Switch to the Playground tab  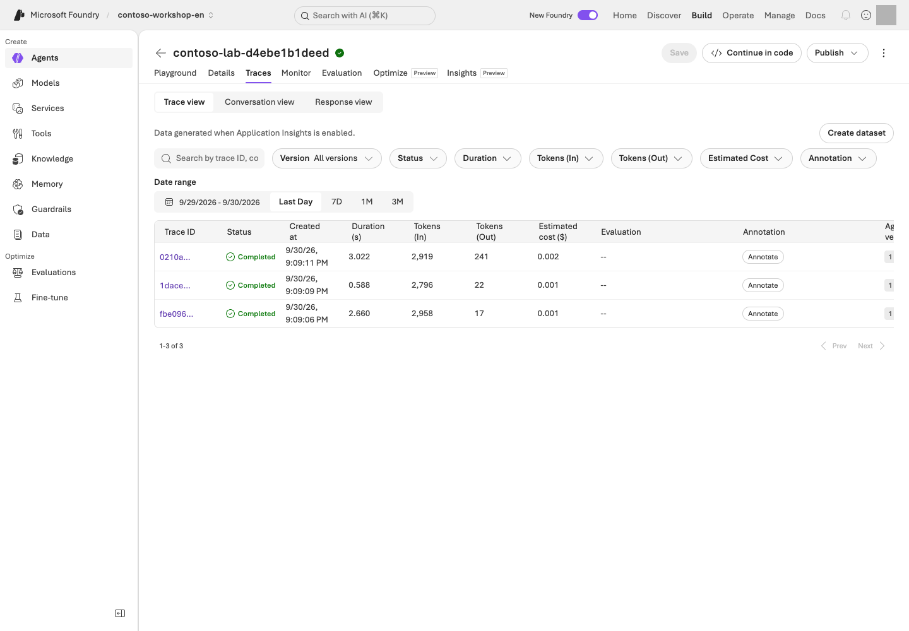[175, 73]
